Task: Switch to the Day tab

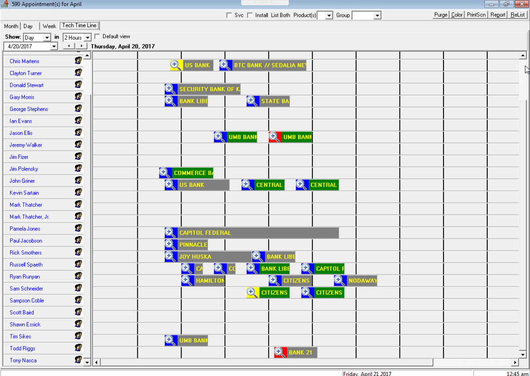Action: click(28, 26)
